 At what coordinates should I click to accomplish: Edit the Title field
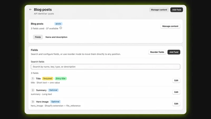pyautogui.click(x=176, y=80)
